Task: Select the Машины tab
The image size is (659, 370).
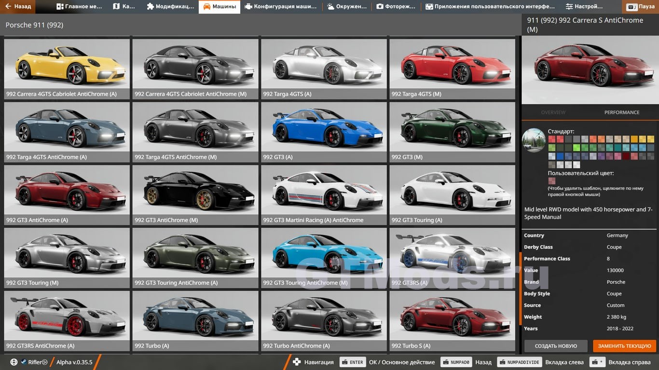Action: (220, 7)
